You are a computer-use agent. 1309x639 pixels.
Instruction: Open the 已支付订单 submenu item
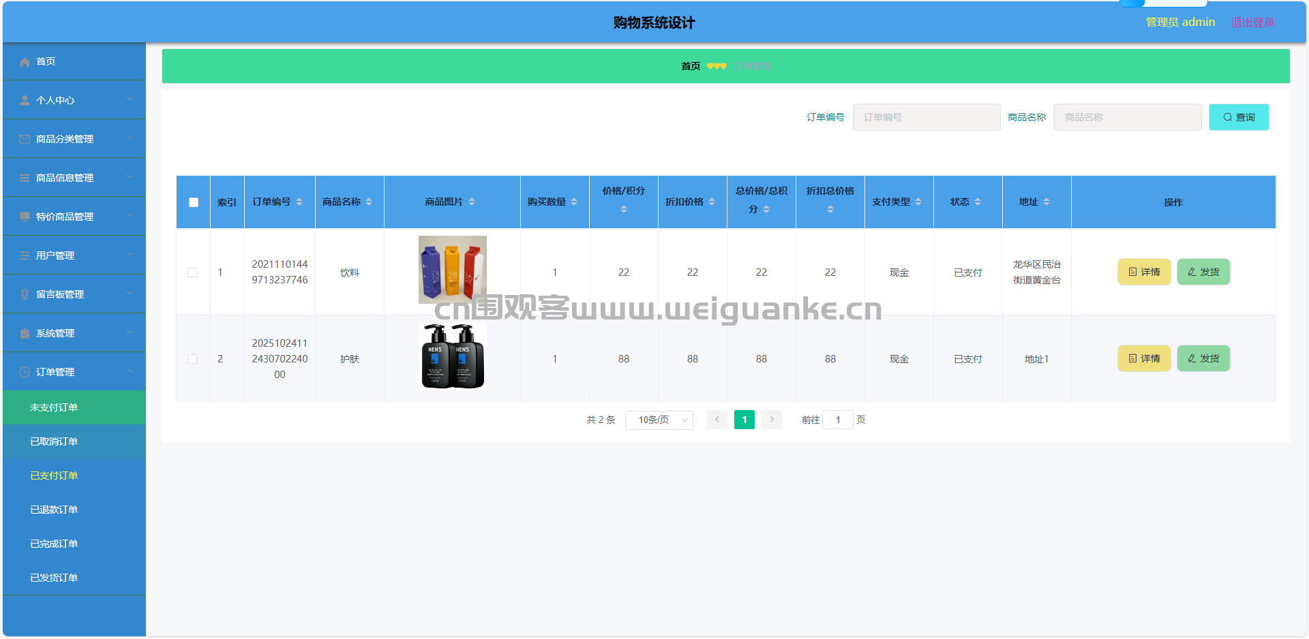[x=54, y=476]
